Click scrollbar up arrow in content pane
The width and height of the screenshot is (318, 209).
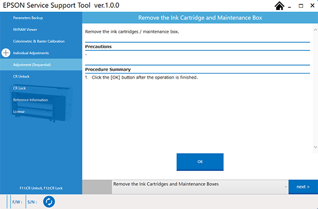coord(315,30)
